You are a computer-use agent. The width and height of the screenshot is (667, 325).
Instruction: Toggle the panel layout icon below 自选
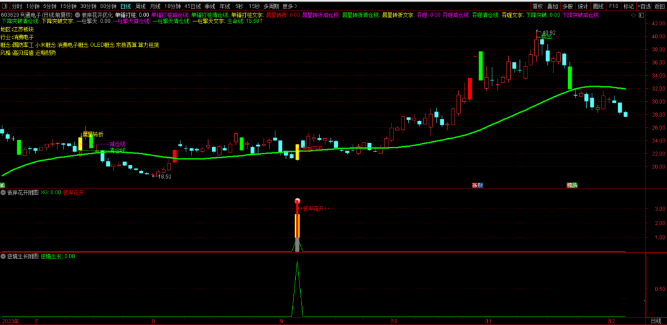(640, 14)
